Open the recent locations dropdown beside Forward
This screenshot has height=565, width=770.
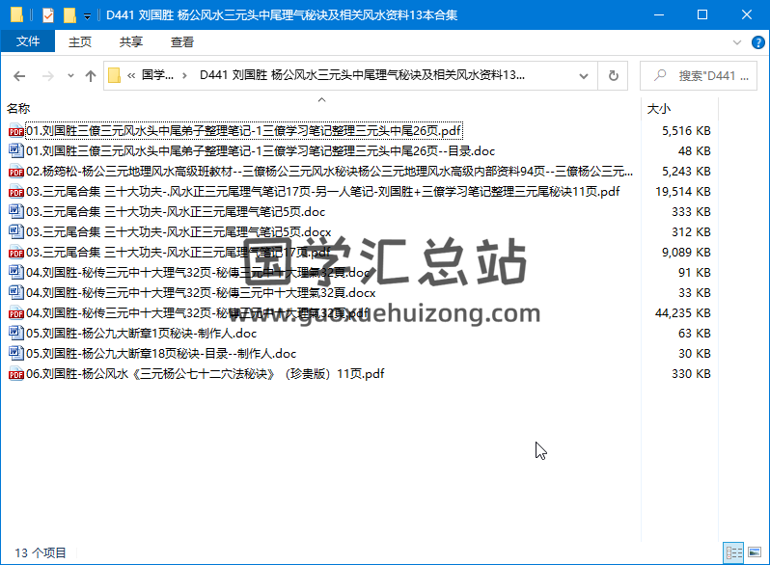[69, 76]
